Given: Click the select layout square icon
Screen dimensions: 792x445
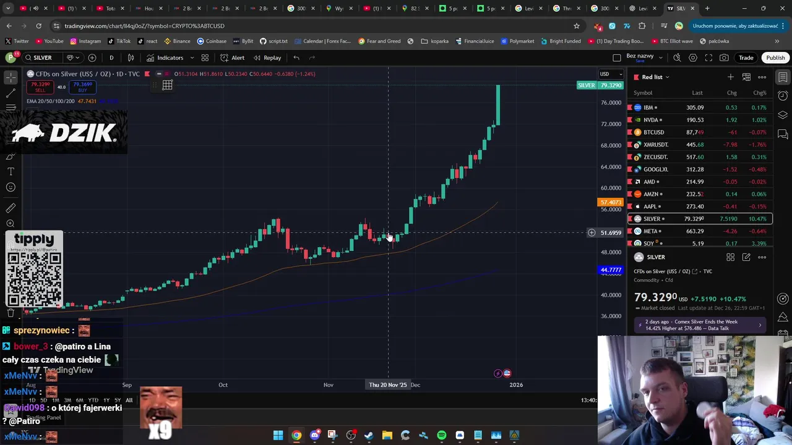Looking at the screenshot, I should [616, 57].
